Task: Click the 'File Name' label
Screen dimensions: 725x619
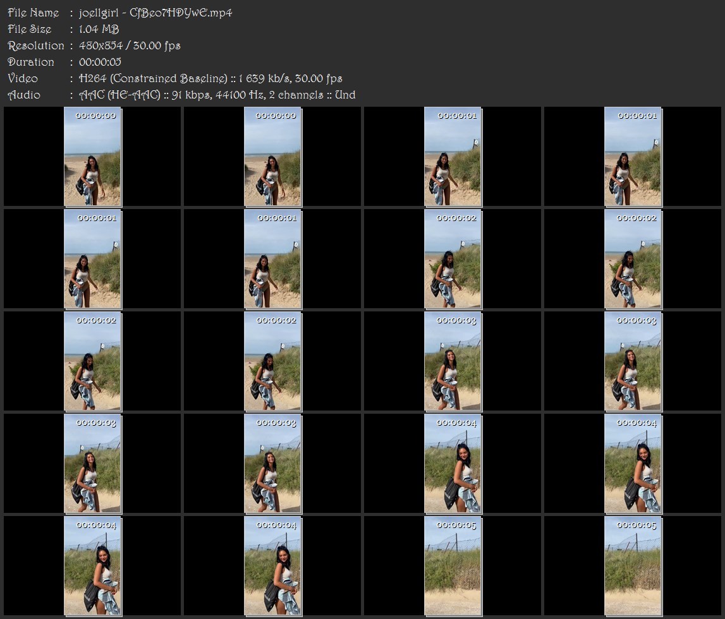Action: tap(34, 13)
